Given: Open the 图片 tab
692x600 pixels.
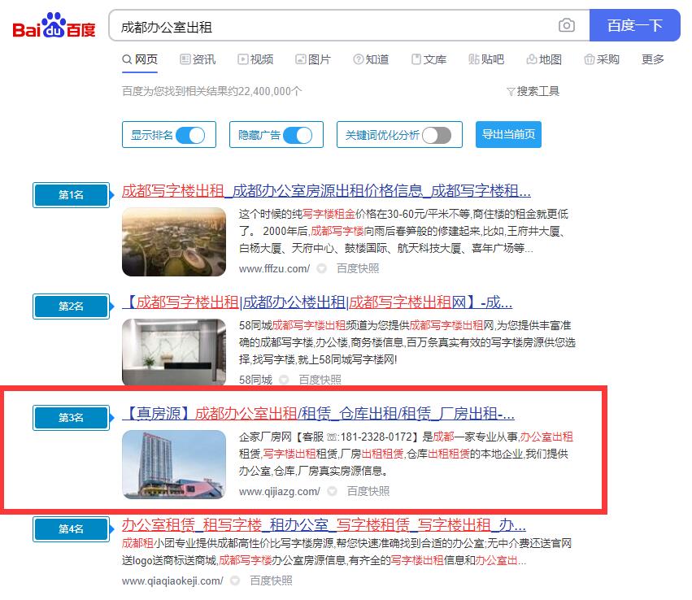Looking at the screenshot, I should [x=313, y=59].
